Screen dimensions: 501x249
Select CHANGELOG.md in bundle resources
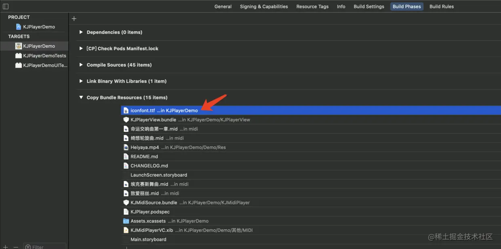(311, 166)
